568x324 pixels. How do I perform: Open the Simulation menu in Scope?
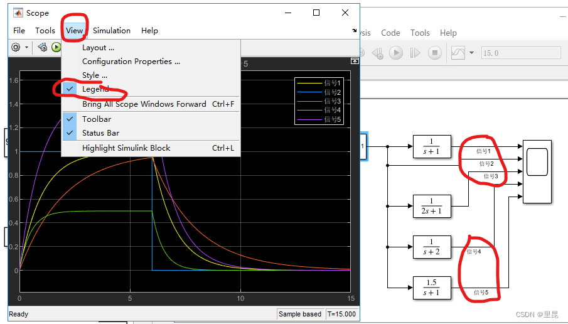coord(112,30)
